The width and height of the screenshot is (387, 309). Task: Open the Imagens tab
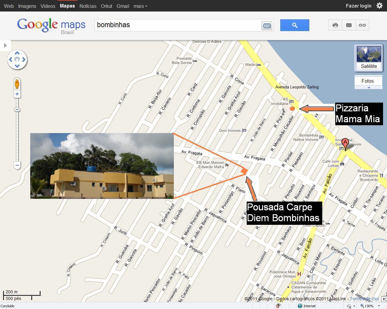click(x=27, y=6)
